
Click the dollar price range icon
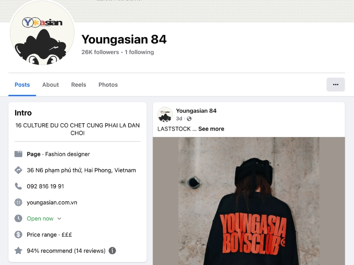click(18, 235)
